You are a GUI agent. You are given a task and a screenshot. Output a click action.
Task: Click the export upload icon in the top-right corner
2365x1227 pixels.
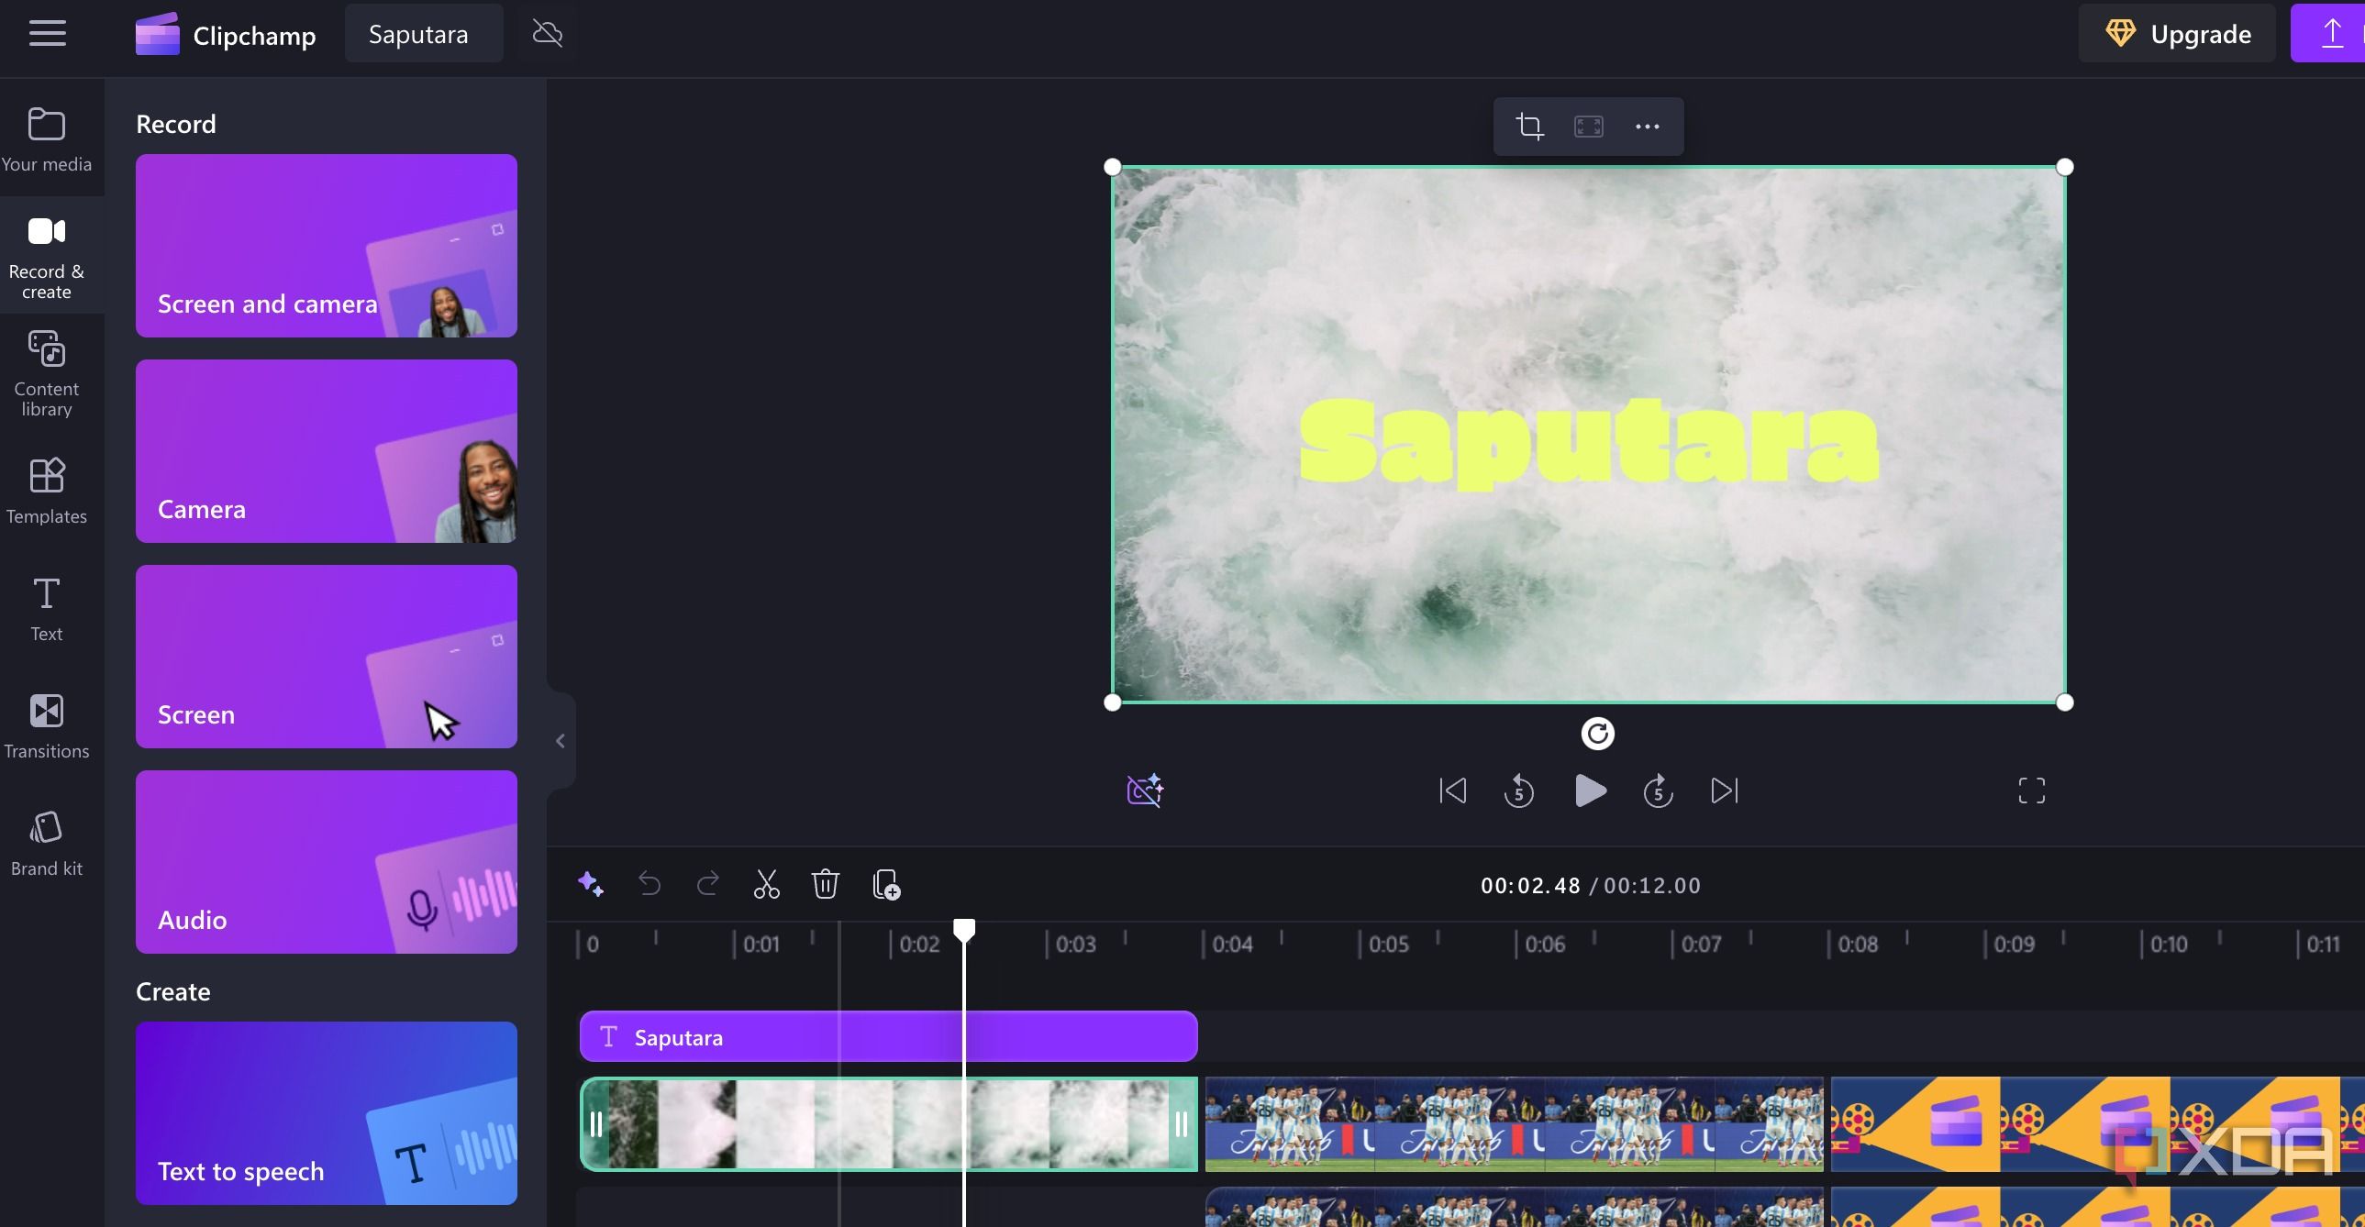tap(2331, 33)
